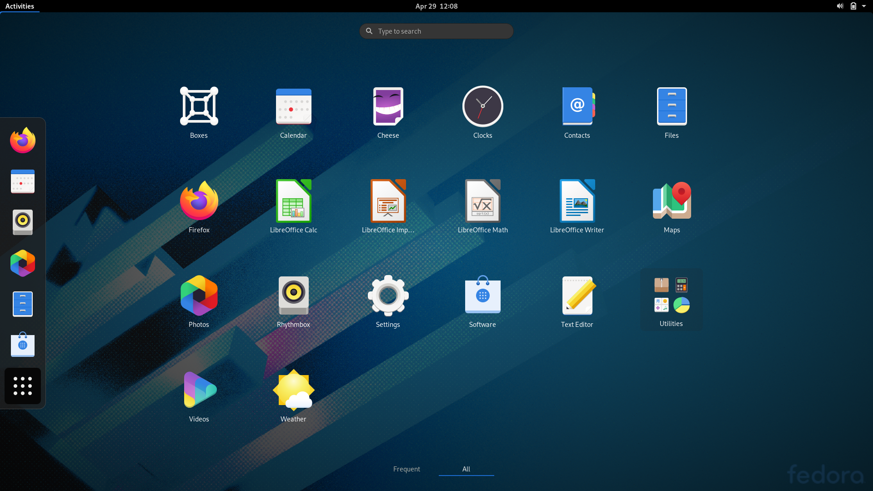
Task: Switch to the Frequent tab
Action: pyautogui.click(x=406, y=469)
